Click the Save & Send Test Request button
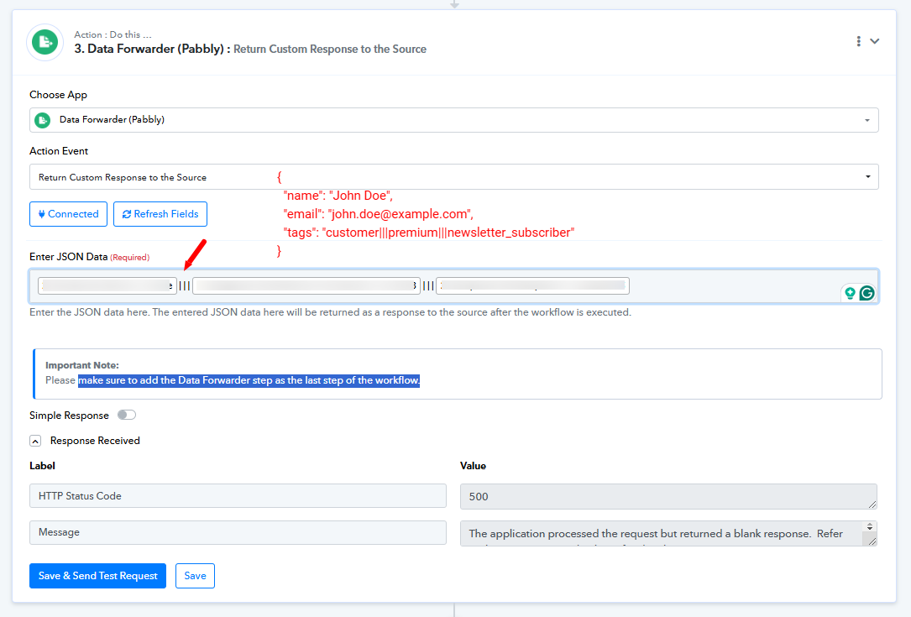 click(97, 576)
